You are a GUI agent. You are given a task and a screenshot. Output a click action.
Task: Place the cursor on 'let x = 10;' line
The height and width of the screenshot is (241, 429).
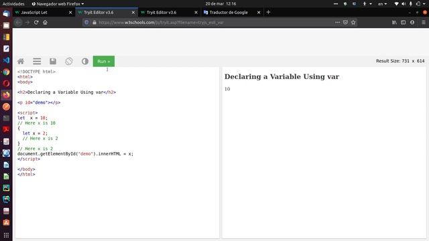(x=32, y=118)
